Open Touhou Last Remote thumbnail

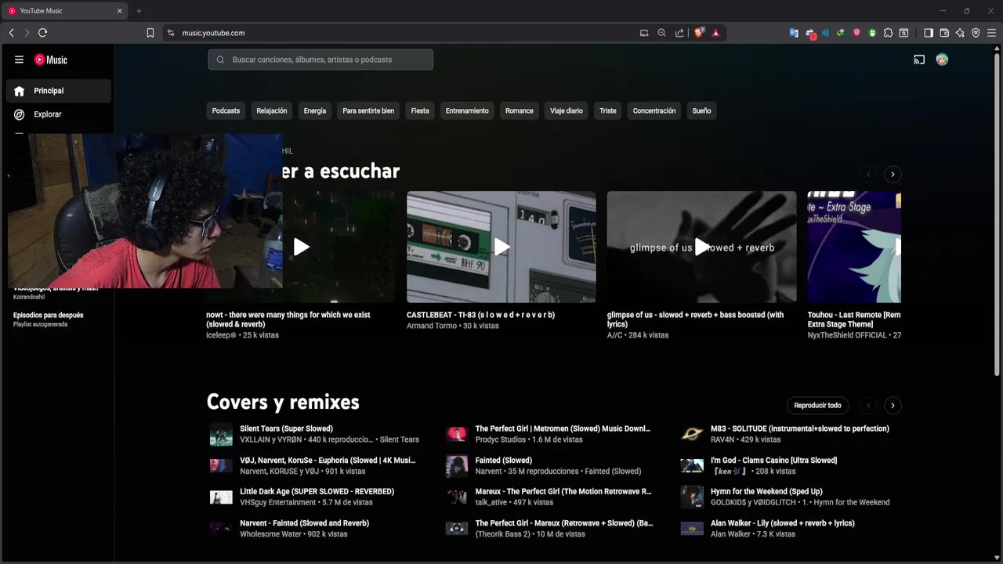(x=854, y=247)
